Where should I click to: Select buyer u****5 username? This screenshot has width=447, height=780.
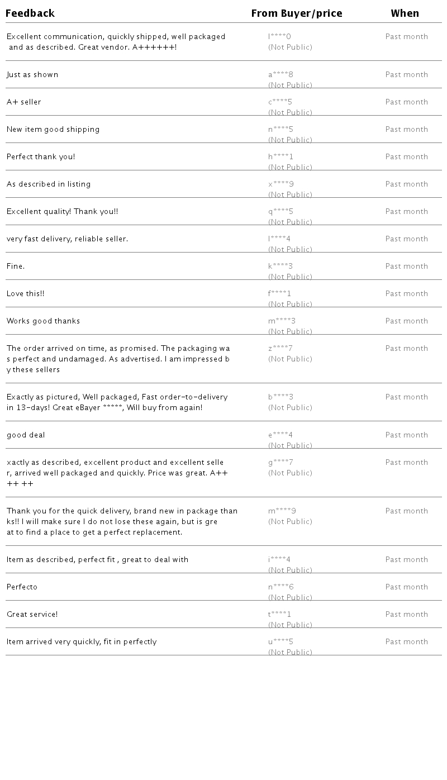280,642
